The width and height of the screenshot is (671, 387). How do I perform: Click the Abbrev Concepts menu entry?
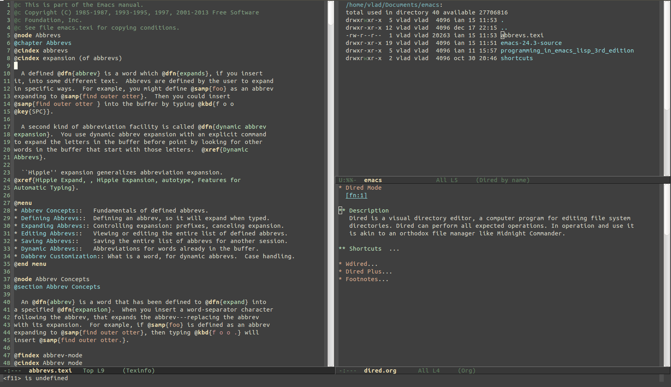[x=48, y=211]
